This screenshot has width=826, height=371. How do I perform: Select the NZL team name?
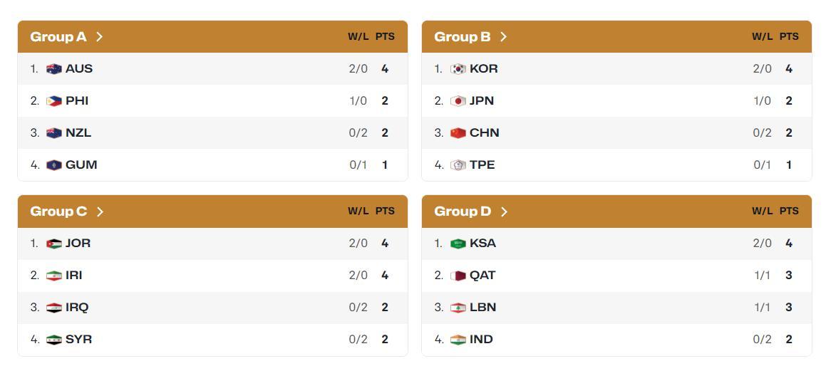pos(78,133)
